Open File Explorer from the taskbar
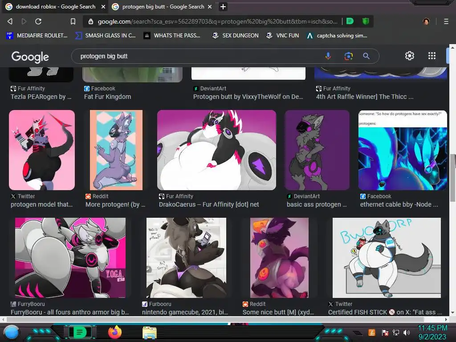Image resolution: width=456 pixels, height=342 pixels. tap(150, 333)
